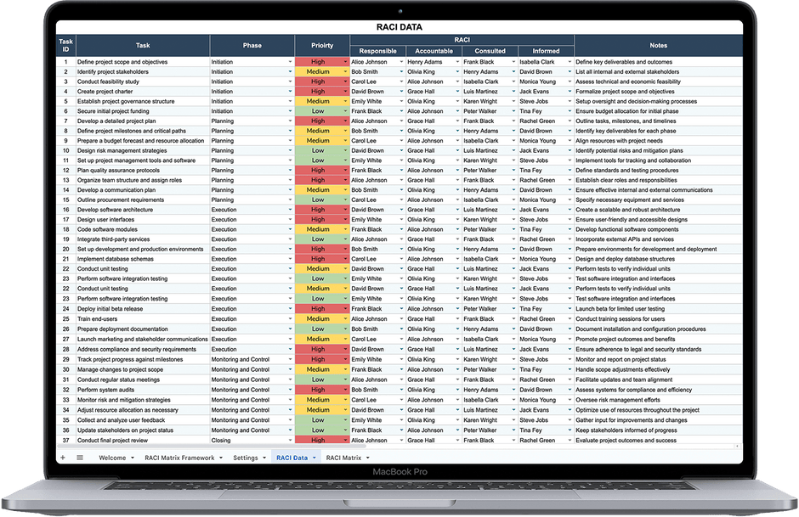Select the RACI Data sheet tab
Viewport: 799px width, 517px height.
click(x=292, y=458)
